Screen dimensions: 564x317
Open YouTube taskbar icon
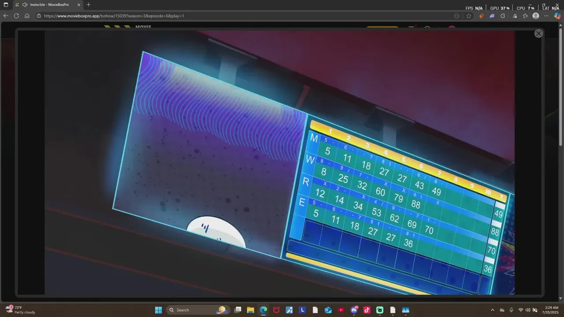pos(341,310)
